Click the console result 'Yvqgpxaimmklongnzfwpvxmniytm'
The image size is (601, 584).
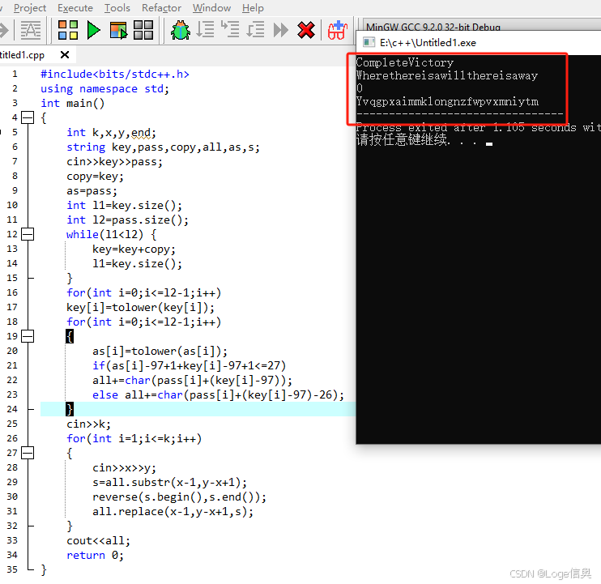447,101
